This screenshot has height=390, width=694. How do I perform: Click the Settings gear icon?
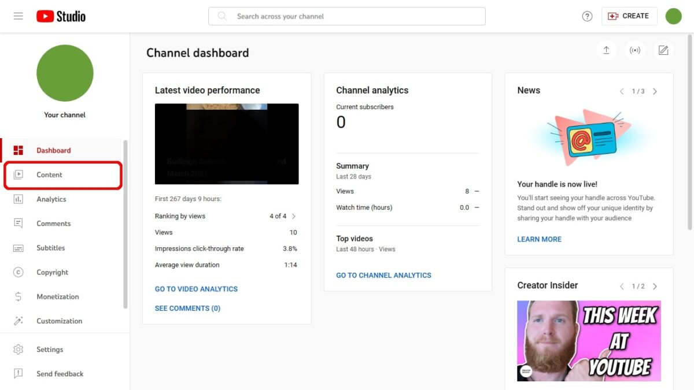point(19,350)
